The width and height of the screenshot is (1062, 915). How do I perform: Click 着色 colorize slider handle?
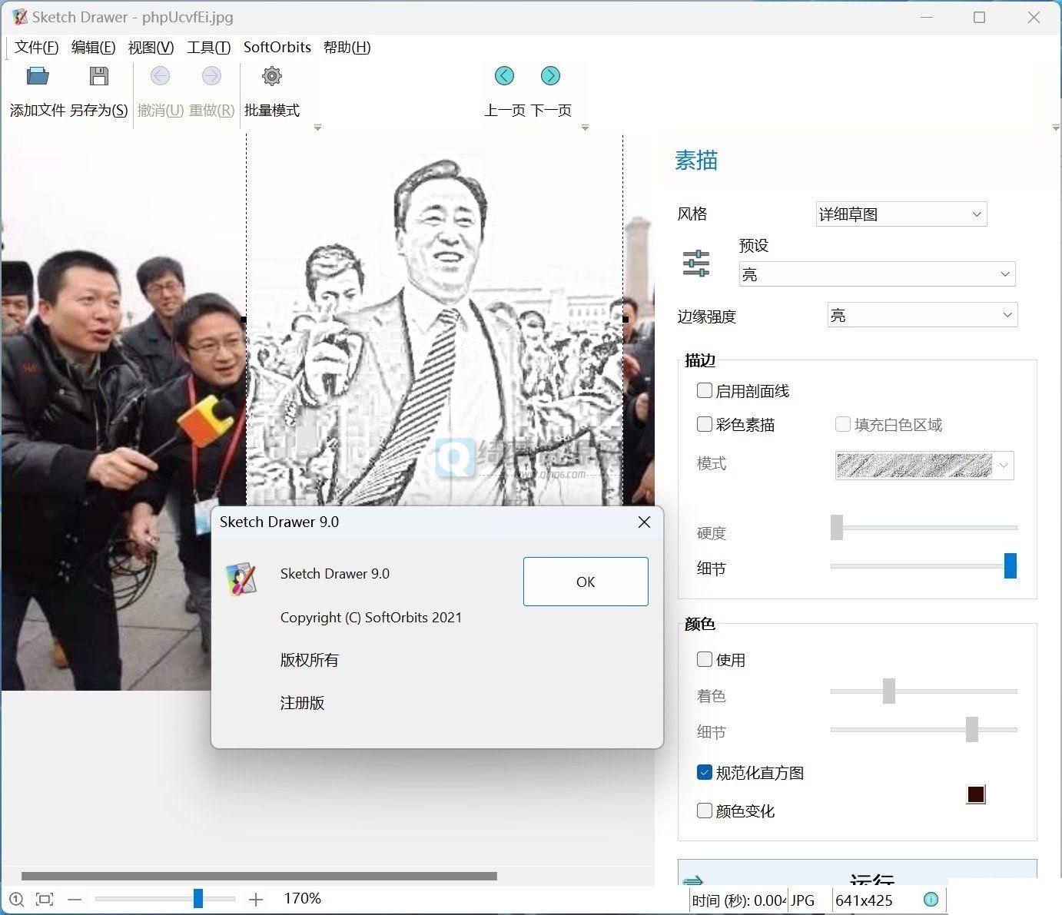point(888,691)
